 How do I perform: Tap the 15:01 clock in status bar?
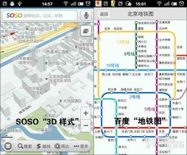tap(141, 4)
